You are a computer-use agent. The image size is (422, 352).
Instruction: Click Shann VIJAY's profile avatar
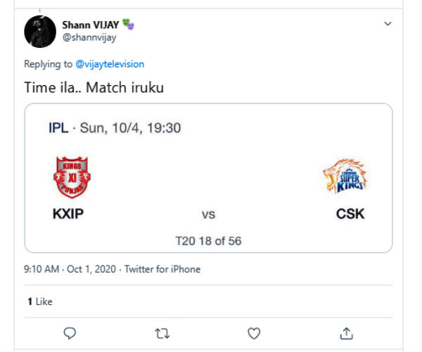point(40,32)
